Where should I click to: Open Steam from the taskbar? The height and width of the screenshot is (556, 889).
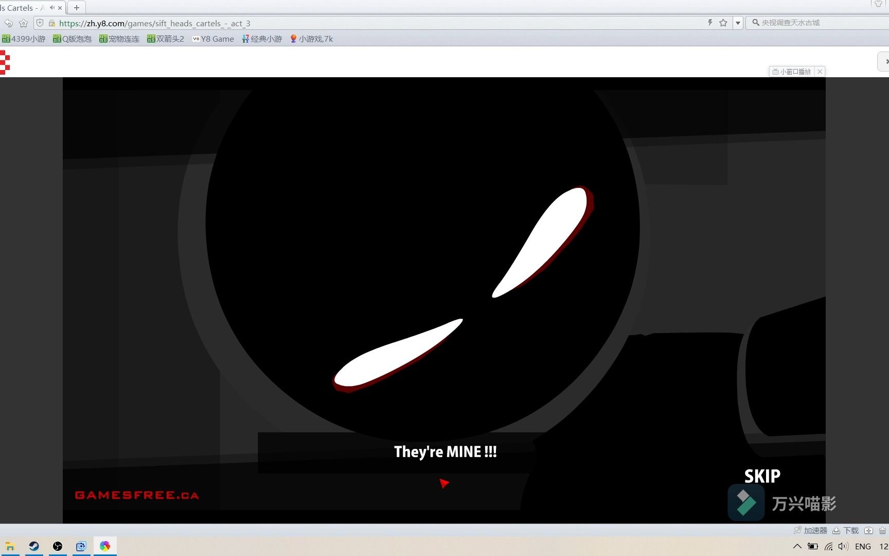(x=34, y=546)
